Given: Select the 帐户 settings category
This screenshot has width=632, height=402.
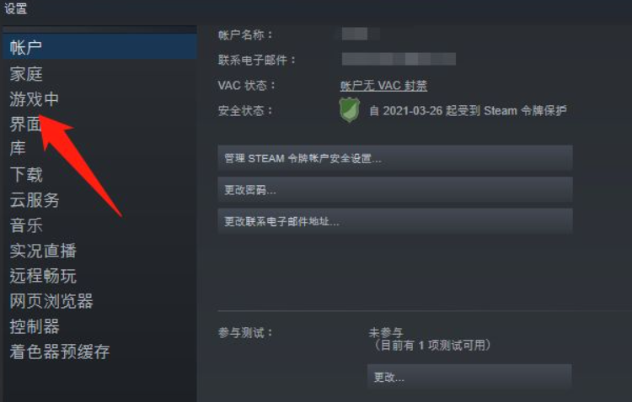Looking at the screenshot, I should click(x=99, y=47).
